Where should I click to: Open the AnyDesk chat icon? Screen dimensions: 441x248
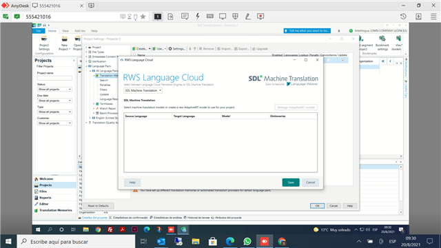coord(185,17)
